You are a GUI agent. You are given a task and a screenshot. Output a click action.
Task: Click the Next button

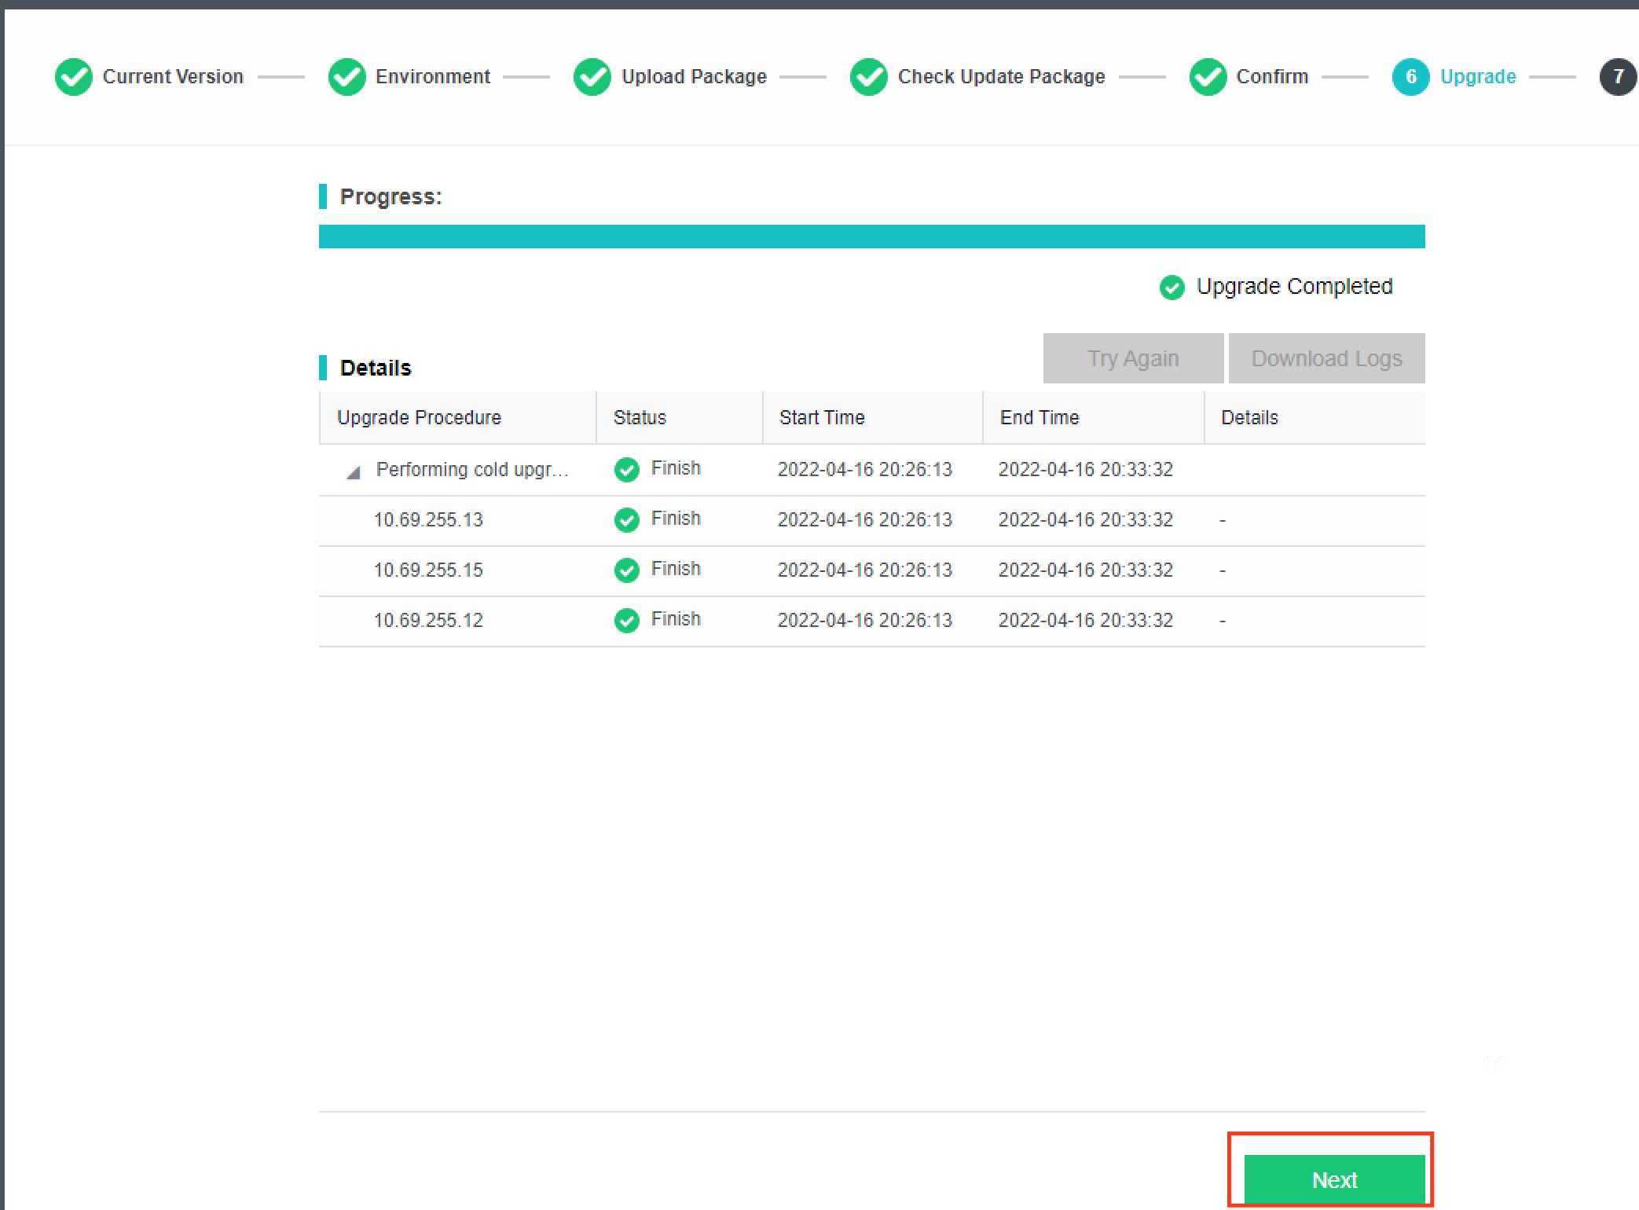1334,1179
